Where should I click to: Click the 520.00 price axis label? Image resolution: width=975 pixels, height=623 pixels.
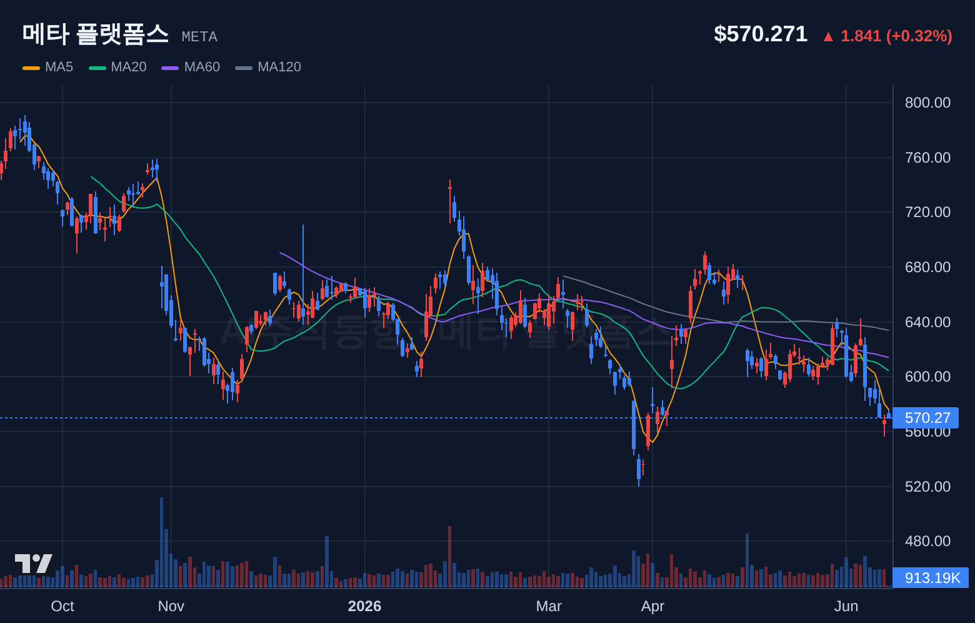tap(927, 487)
